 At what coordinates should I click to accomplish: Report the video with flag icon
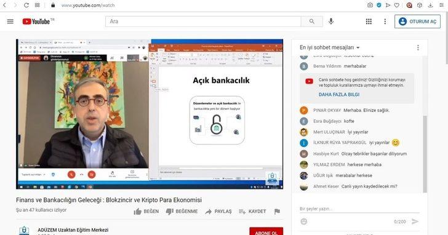(x=277, y=211)
